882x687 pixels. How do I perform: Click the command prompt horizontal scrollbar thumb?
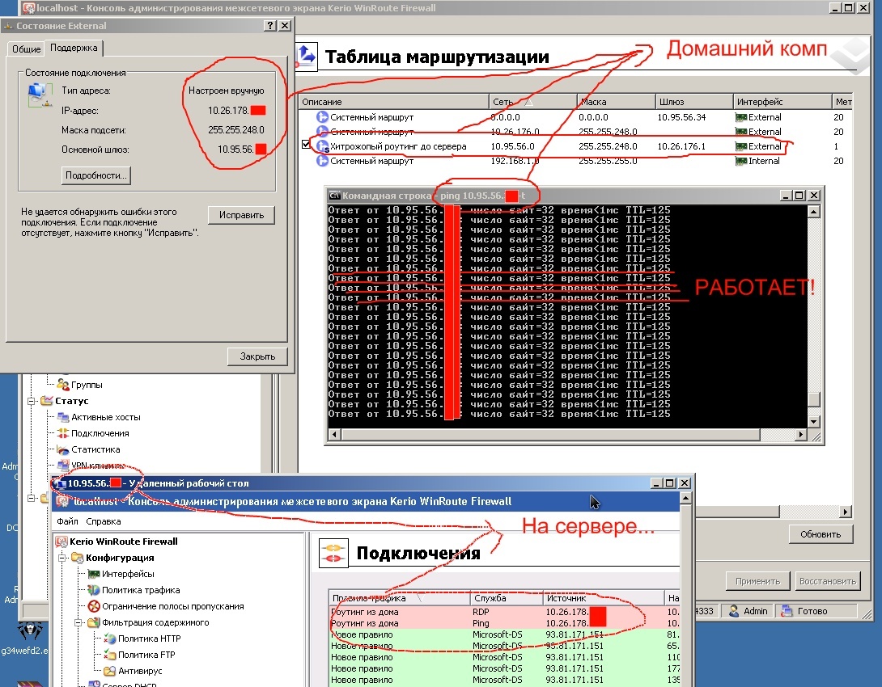(551, 434)
